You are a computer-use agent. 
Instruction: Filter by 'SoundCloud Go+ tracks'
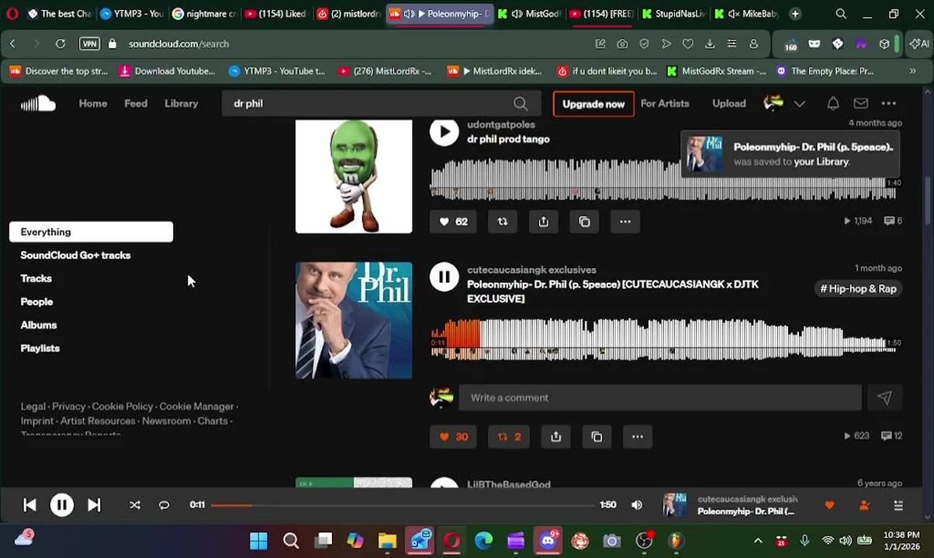click(75, 255)
